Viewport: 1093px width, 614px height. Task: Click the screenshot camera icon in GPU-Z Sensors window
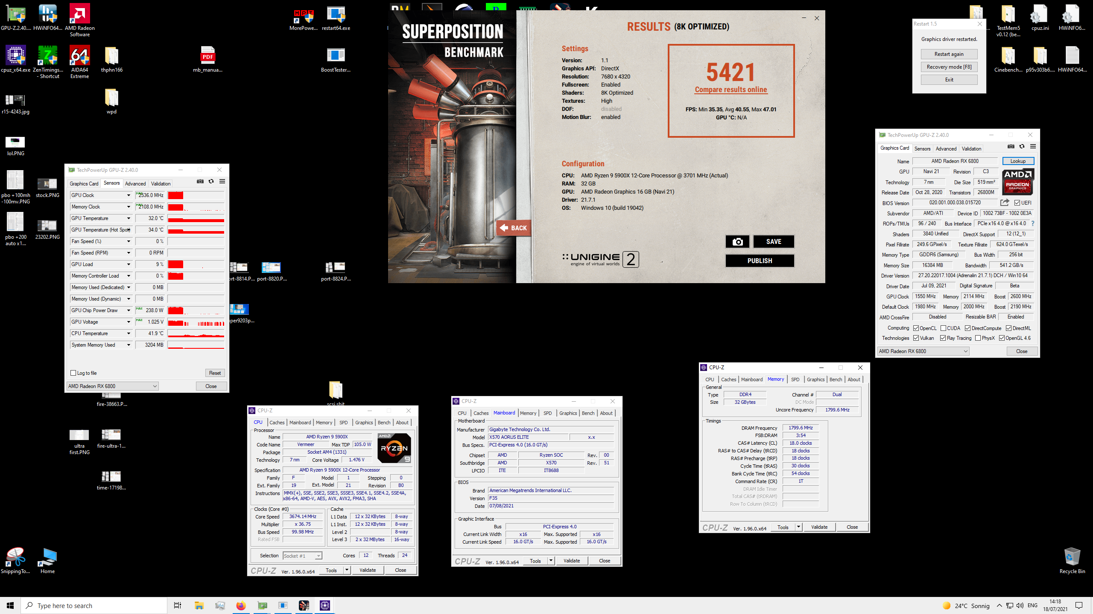coord(200,182)
